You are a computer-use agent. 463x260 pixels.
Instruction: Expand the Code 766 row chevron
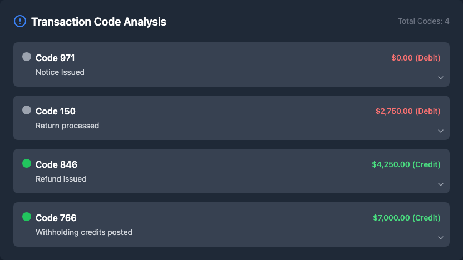440,238
